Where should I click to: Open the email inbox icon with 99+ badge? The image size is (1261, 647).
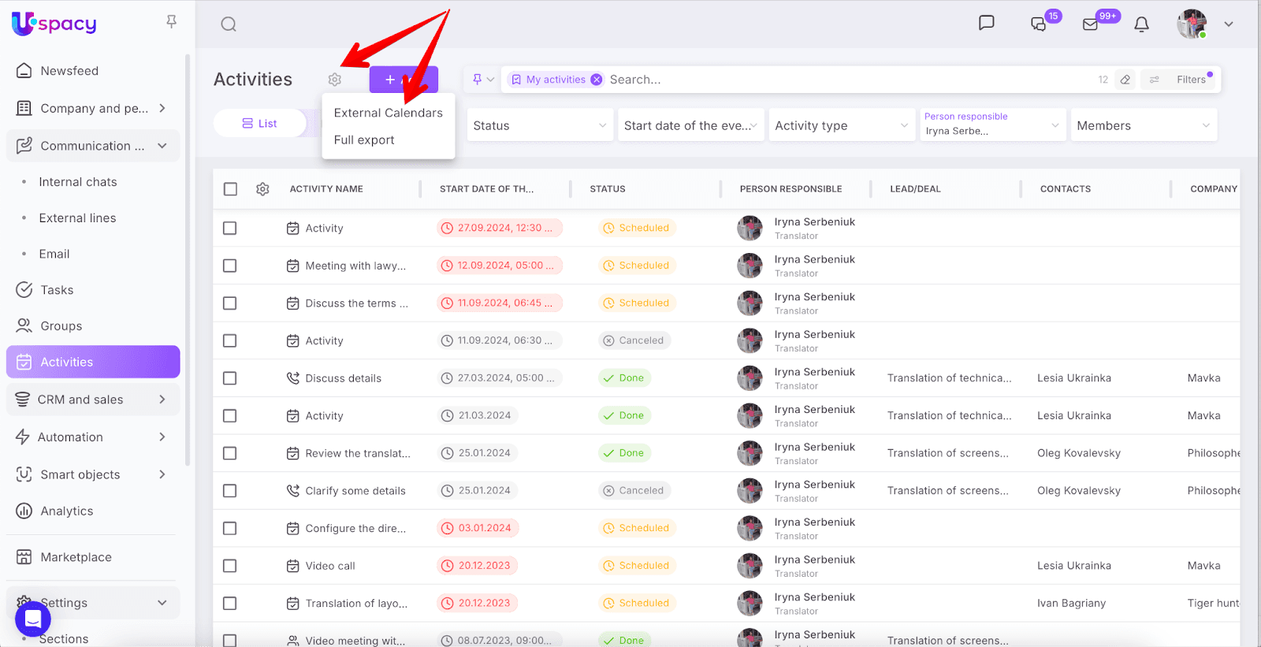click(x=1091, y=24)
